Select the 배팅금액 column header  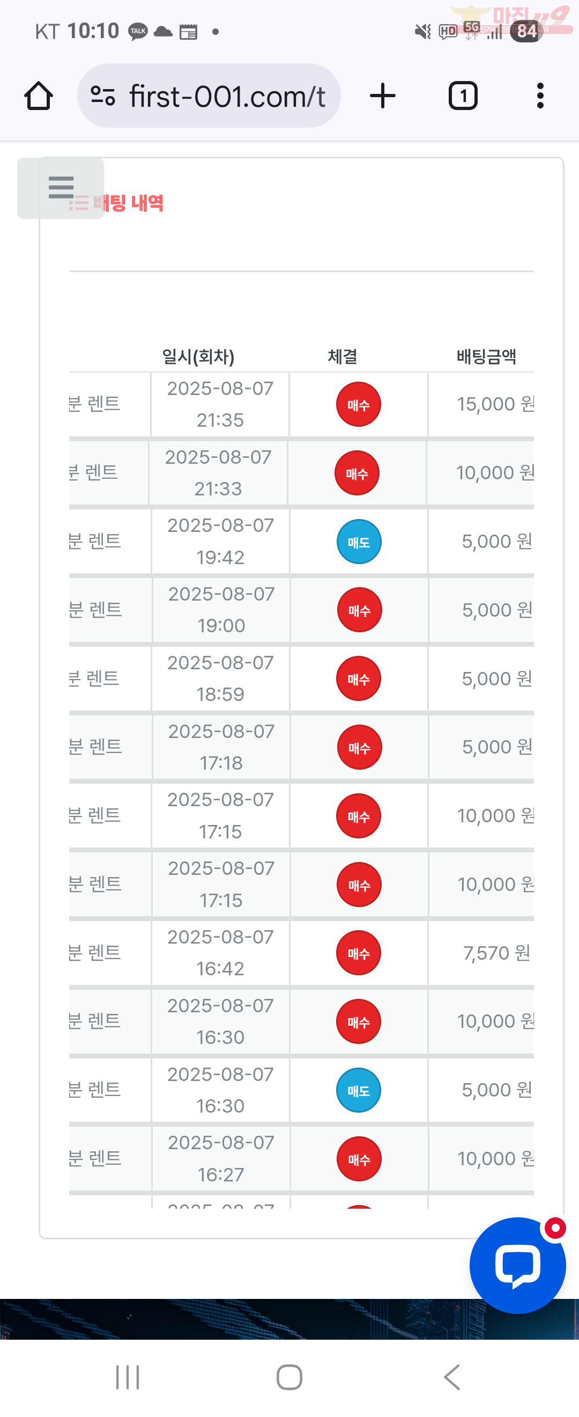[486, 356]
